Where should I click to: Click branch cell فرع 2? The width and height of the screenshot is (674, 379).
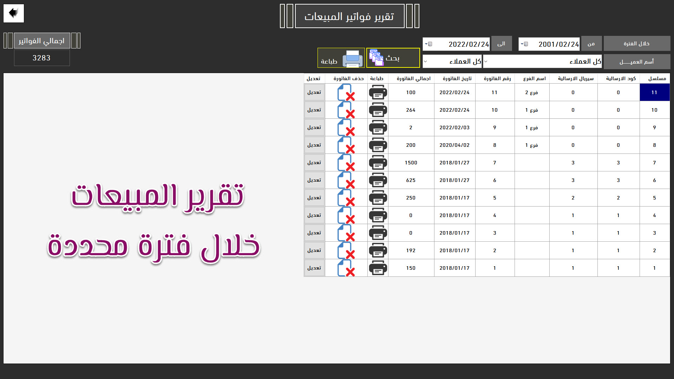(532, 92)
